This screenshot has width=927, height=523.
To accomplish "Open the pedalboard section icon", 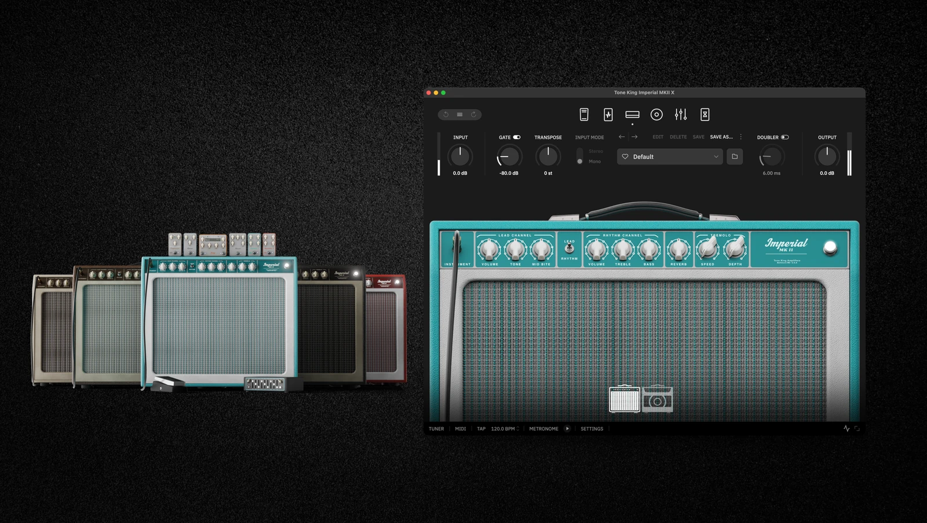I will tap(584, 115).
